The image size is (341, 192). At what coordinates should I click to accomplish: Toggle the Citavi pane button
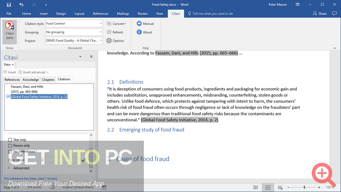click(x=9, y=32)
